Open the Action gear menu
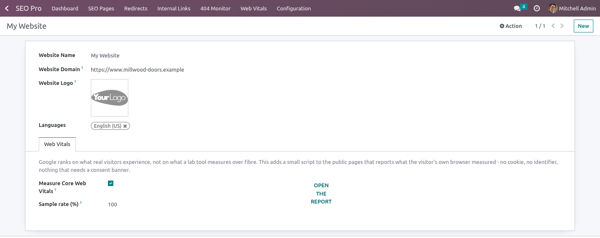The height and width of the screenshot is (238, 600). tap(510, 26)
